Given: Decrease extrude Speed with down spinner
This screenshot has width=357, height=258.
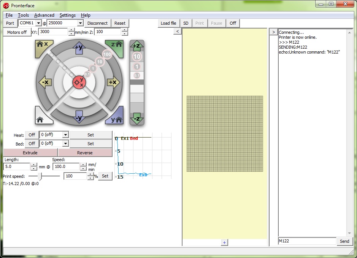Looking at the screenshot, I should click(x=83, y=168).
